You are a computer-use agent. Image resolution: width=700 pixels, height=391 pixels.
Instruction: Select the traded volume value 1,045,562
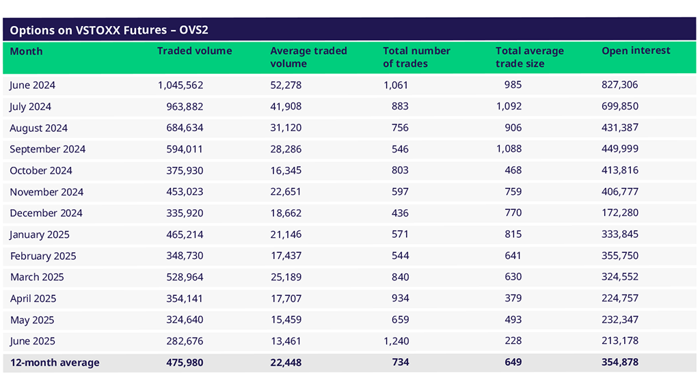coord(180,85)
